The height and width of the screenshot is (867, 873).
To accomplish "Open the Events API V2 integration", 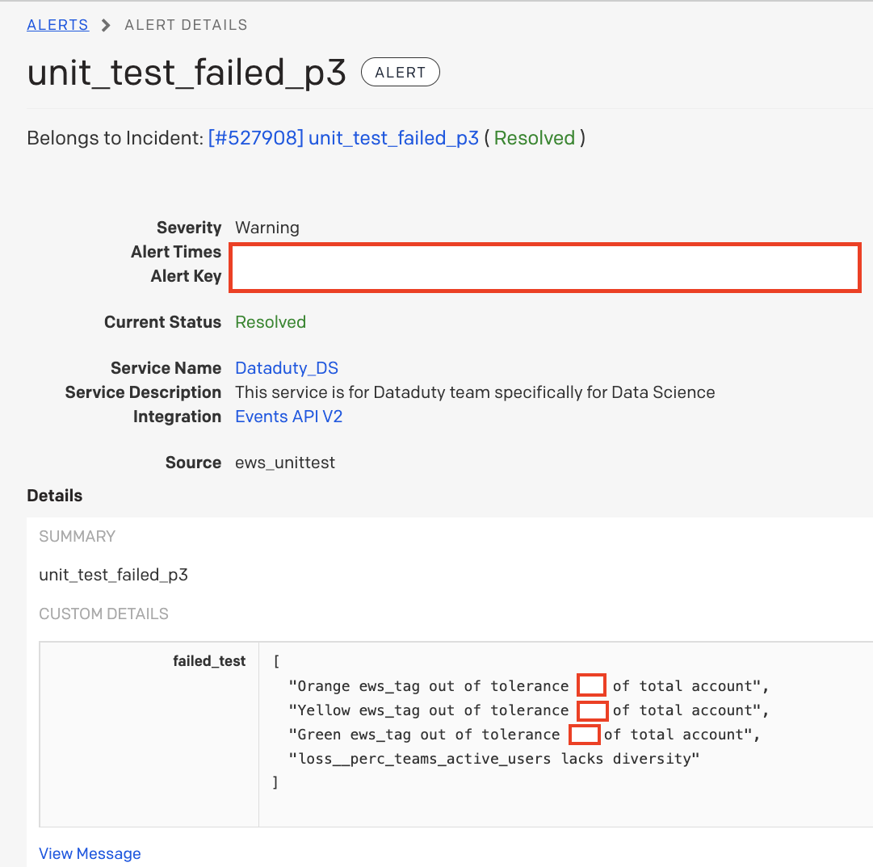I will click(x=288, y=417).
